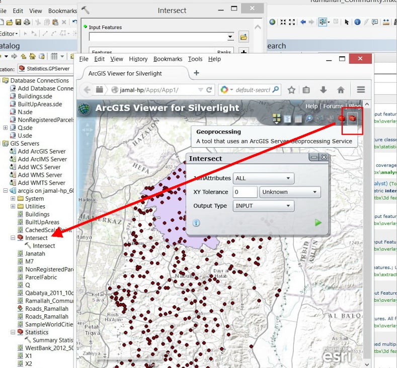397x368 pixels.
Task: Run the Intersect tool with green play button
Action: pos(318,222)
